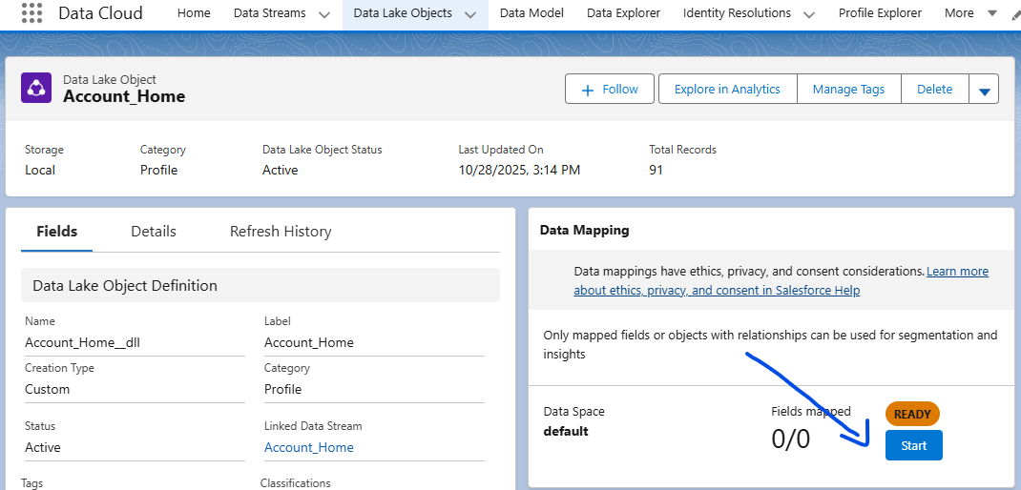Select the Fields tab
Image resolution: width=1021 pixels, height=490 pixels.
[56, 231]
